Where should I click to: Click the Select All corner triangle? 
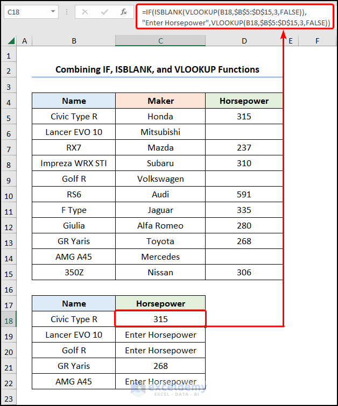point(11,41)
